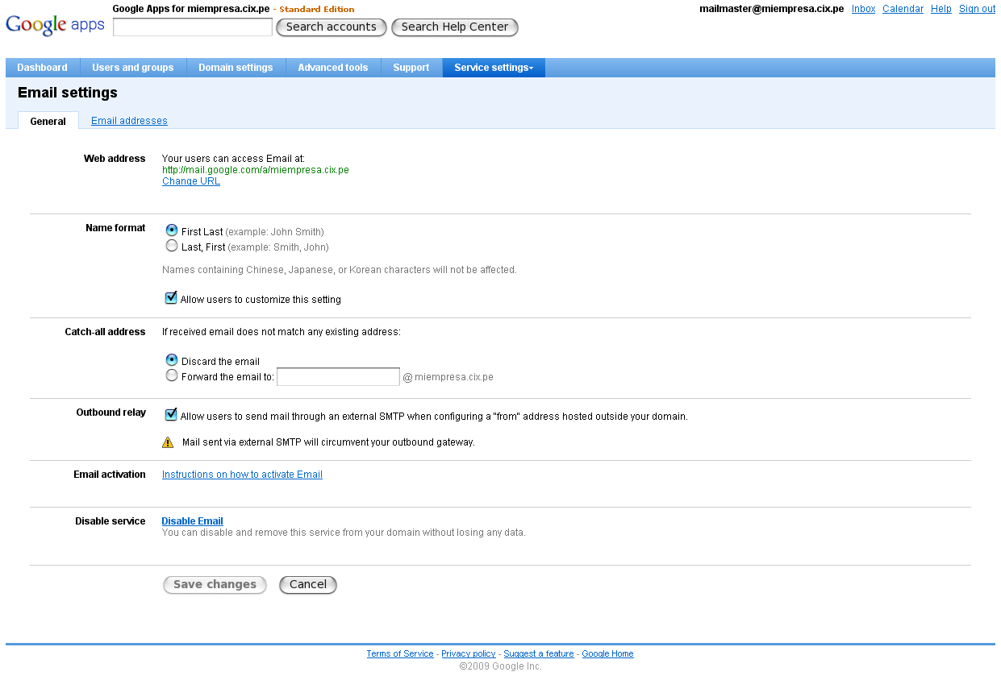Open the Calendar link in the header
Screen dimensions: 1001x676
903,9
